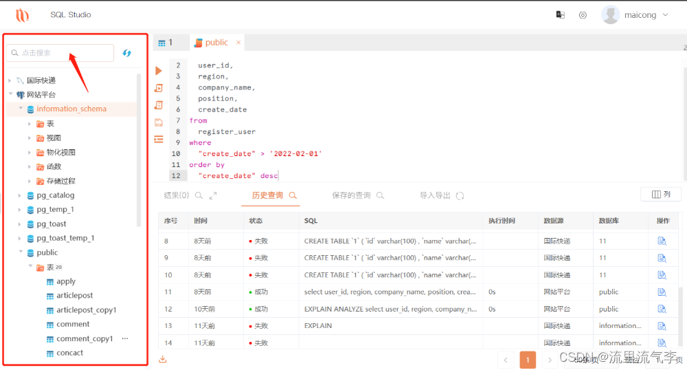Open settings gear icon in the header
The height and width of the screenshot is (370, 687).
tap(583, 15)
